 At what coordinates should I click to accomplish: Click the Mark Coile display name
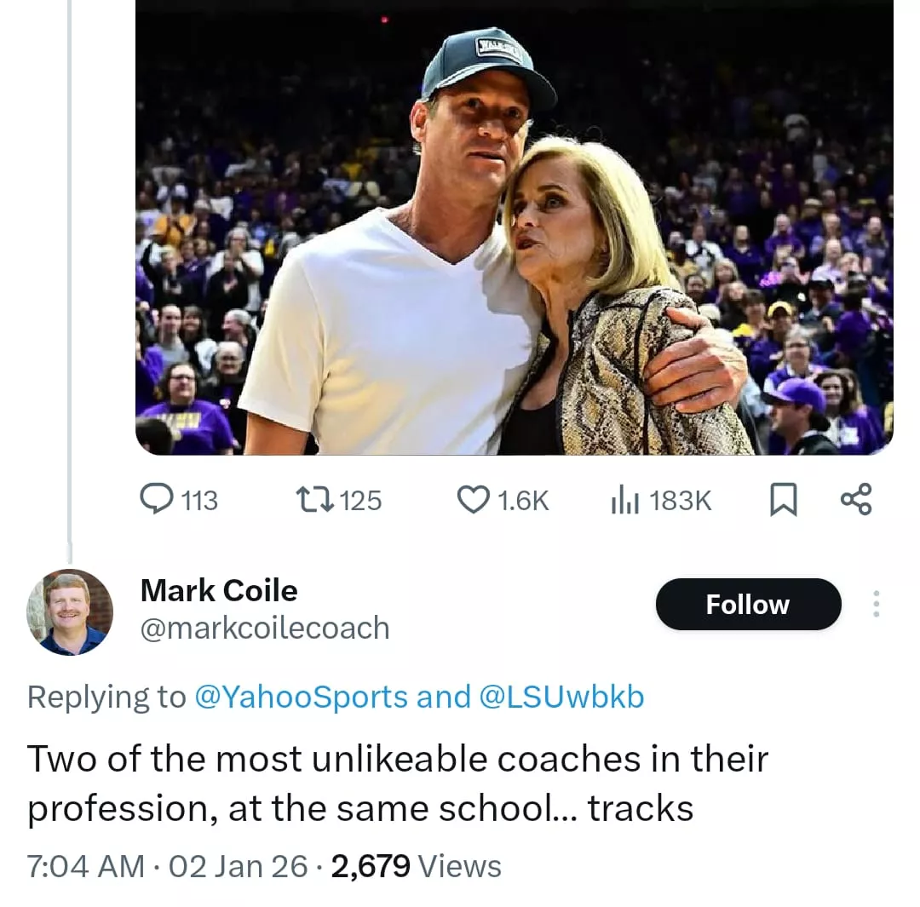point(219,590)
